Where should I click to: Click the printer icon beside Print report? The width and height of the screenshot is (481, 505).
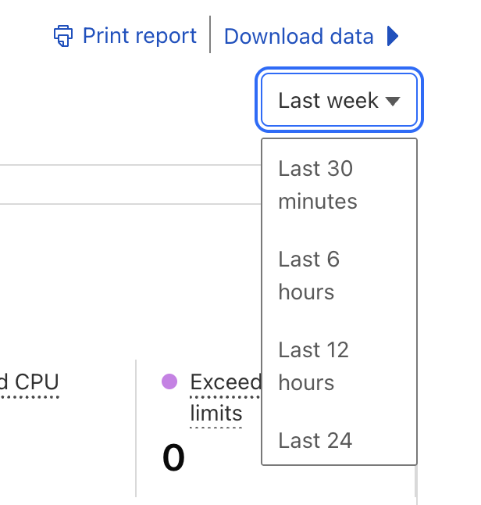coord(63,36)
